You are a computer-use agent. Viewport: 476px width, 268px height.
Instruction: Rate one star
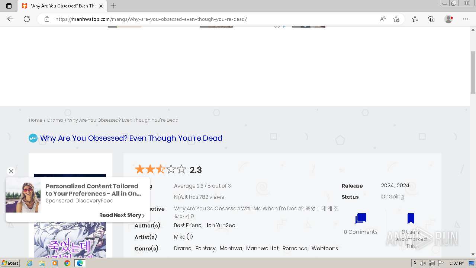coord(140,170)
